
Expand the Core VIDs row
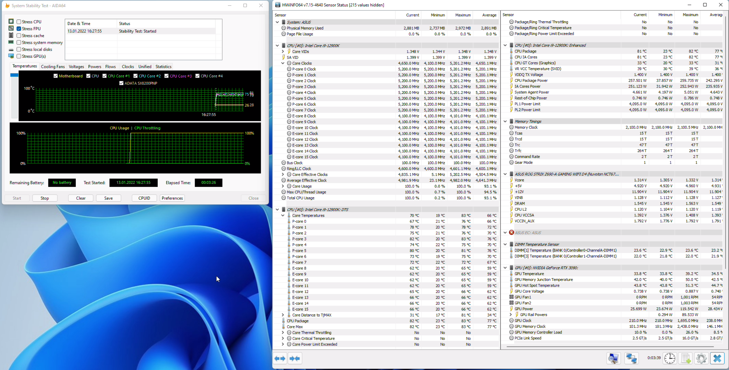point(283,52)
